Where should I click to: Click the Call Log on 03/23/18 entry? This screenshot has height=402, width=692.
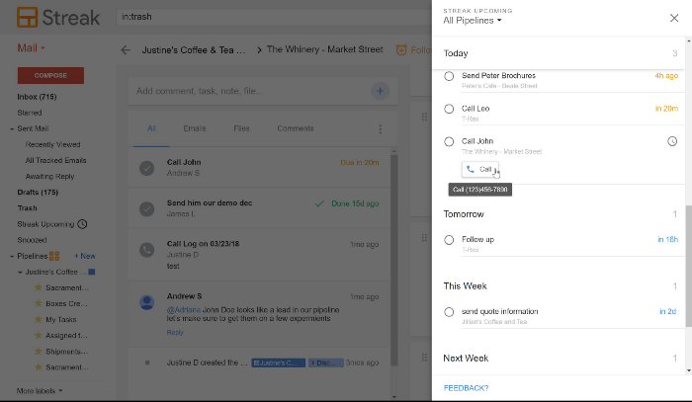click(x=259, y=255)
